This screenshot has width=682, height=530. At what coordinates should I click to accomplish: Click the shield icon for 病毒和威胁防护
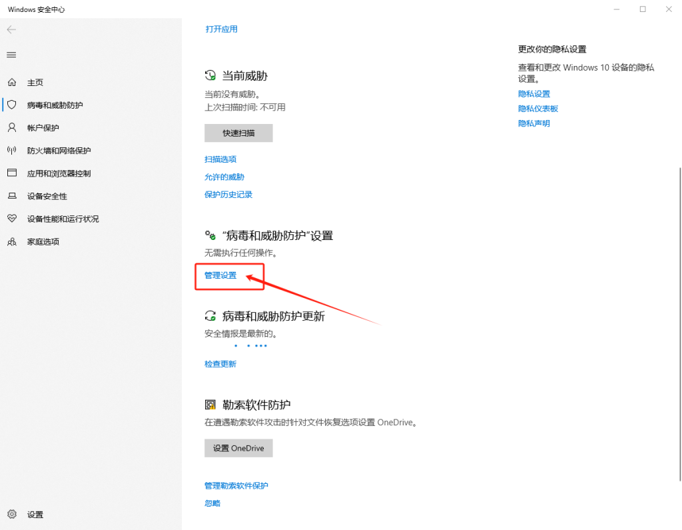(x=12, y=105)
